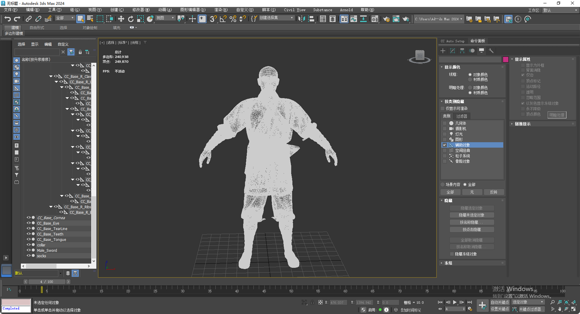The height and width of the screenshot is (314, 580).
Task: Click the 反转 button
Action: click(x=494, y=192)
